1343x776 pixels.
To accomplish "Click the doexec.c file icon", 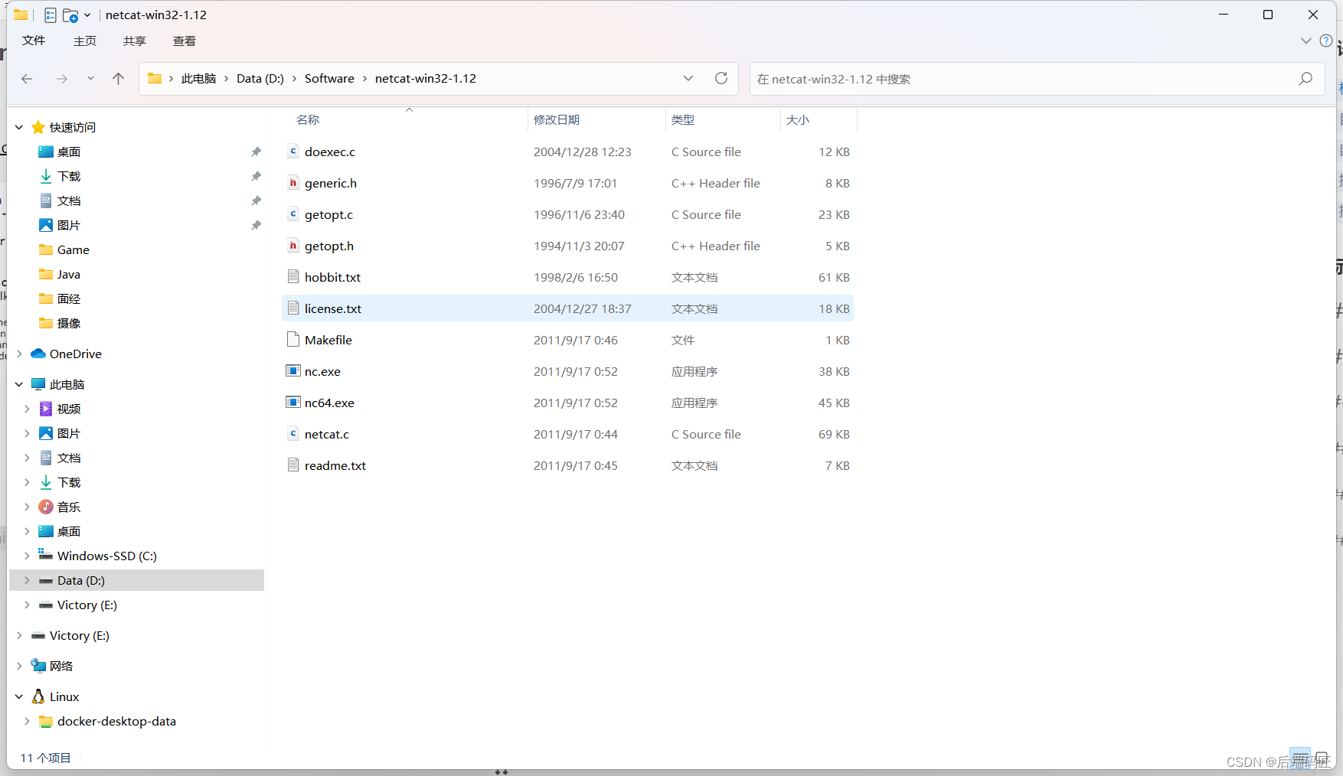I will [292, 152].
